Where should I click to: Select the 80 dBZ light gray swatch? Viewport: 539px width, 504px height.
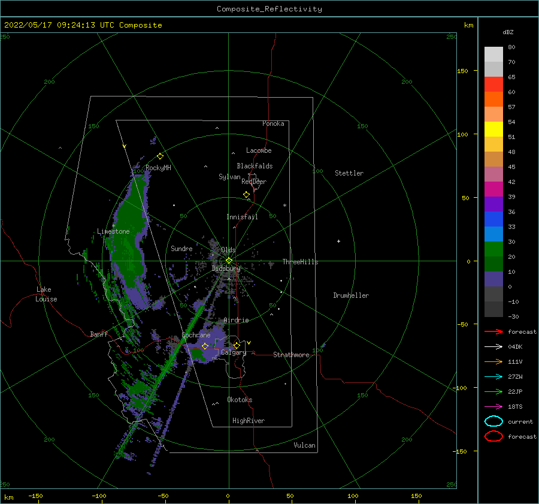coord(493,55)
